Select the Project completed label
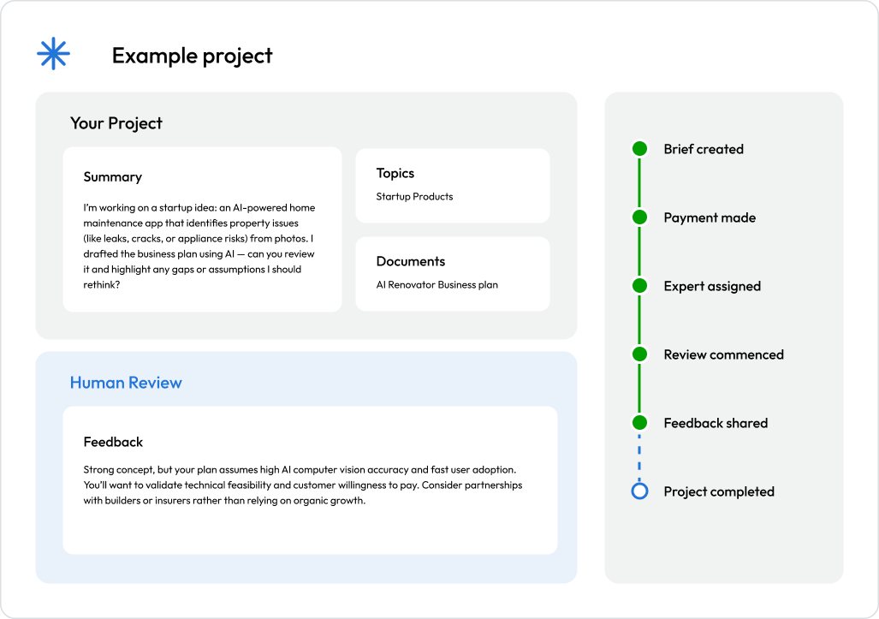This screenshot has height=619, width=879. [x=719, y=491]
